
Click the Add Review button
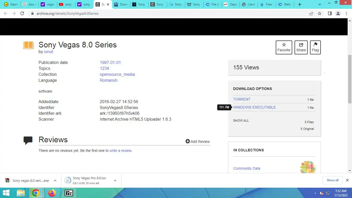(198, 141)
